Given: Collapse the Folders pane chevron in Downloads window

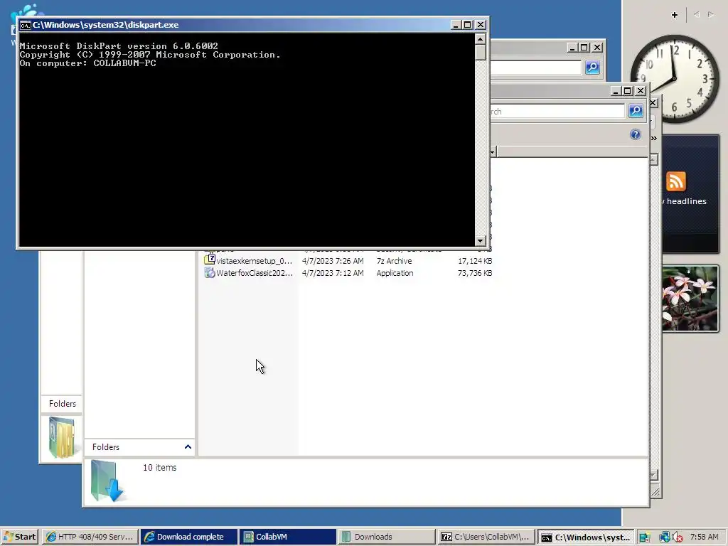Looking at the screenshot, I should click(x=188, y=446).
